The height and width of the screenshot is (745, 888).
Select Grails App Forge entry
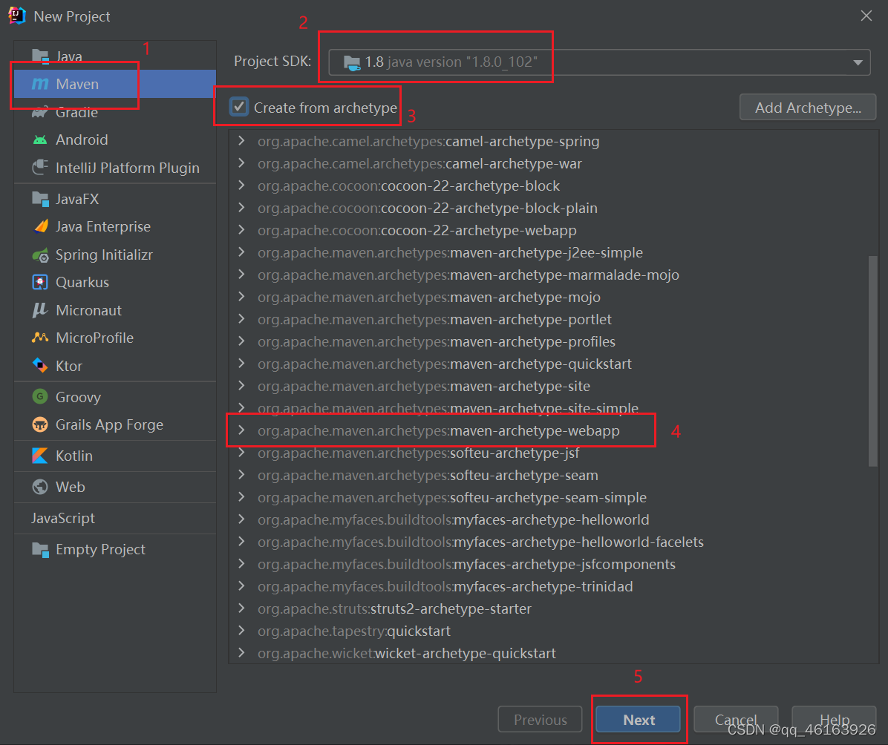[x=115, y=424]
